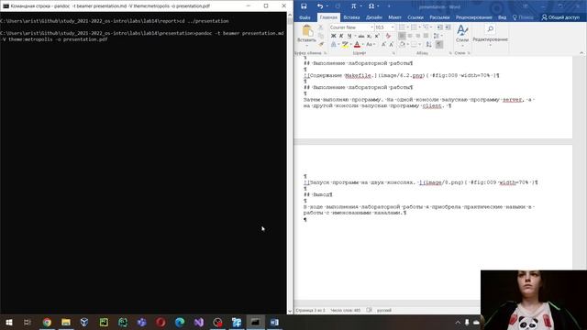Viewport: 587px width, 330px height.
Task: Open the Файл tab in Word
Action: click(305, 17)
